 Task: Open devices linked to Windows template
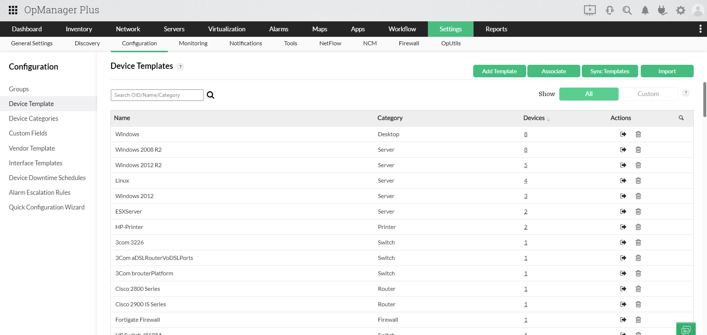point(525,134)
